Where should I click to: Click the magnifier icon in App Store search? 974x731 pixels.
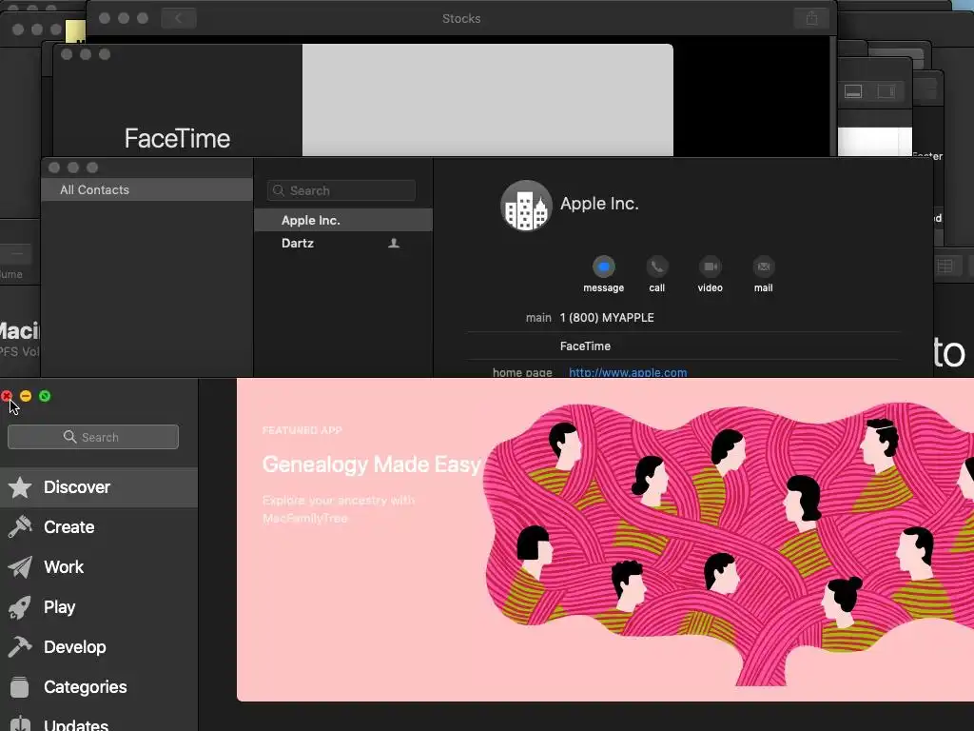(70, 436)
